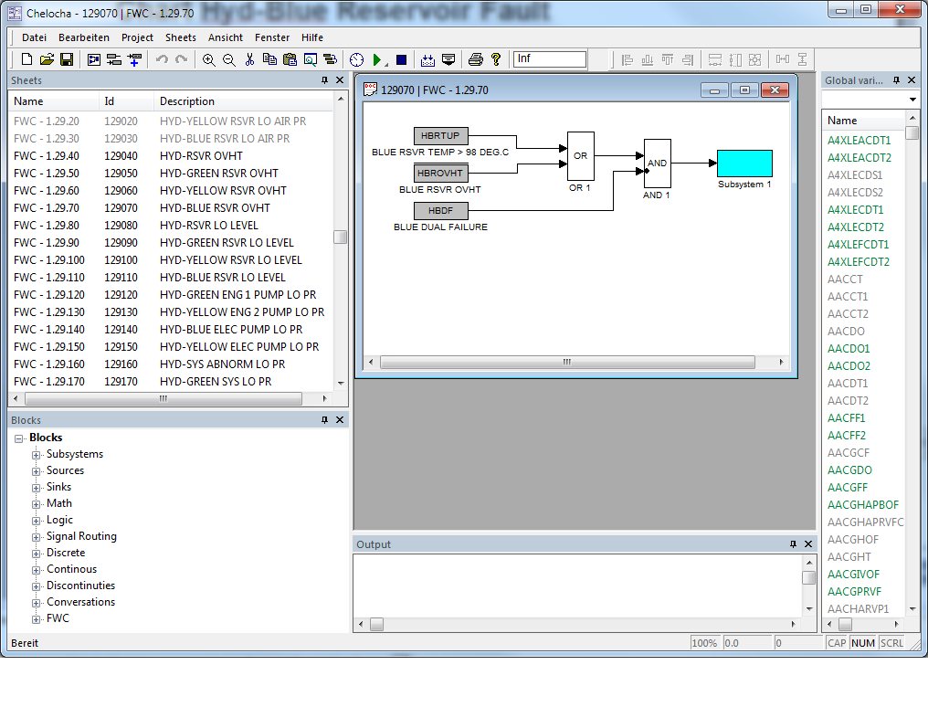Collapse the root Blocks tree node
Viewport: 928px width, 707px height.
tap(19, 438)
